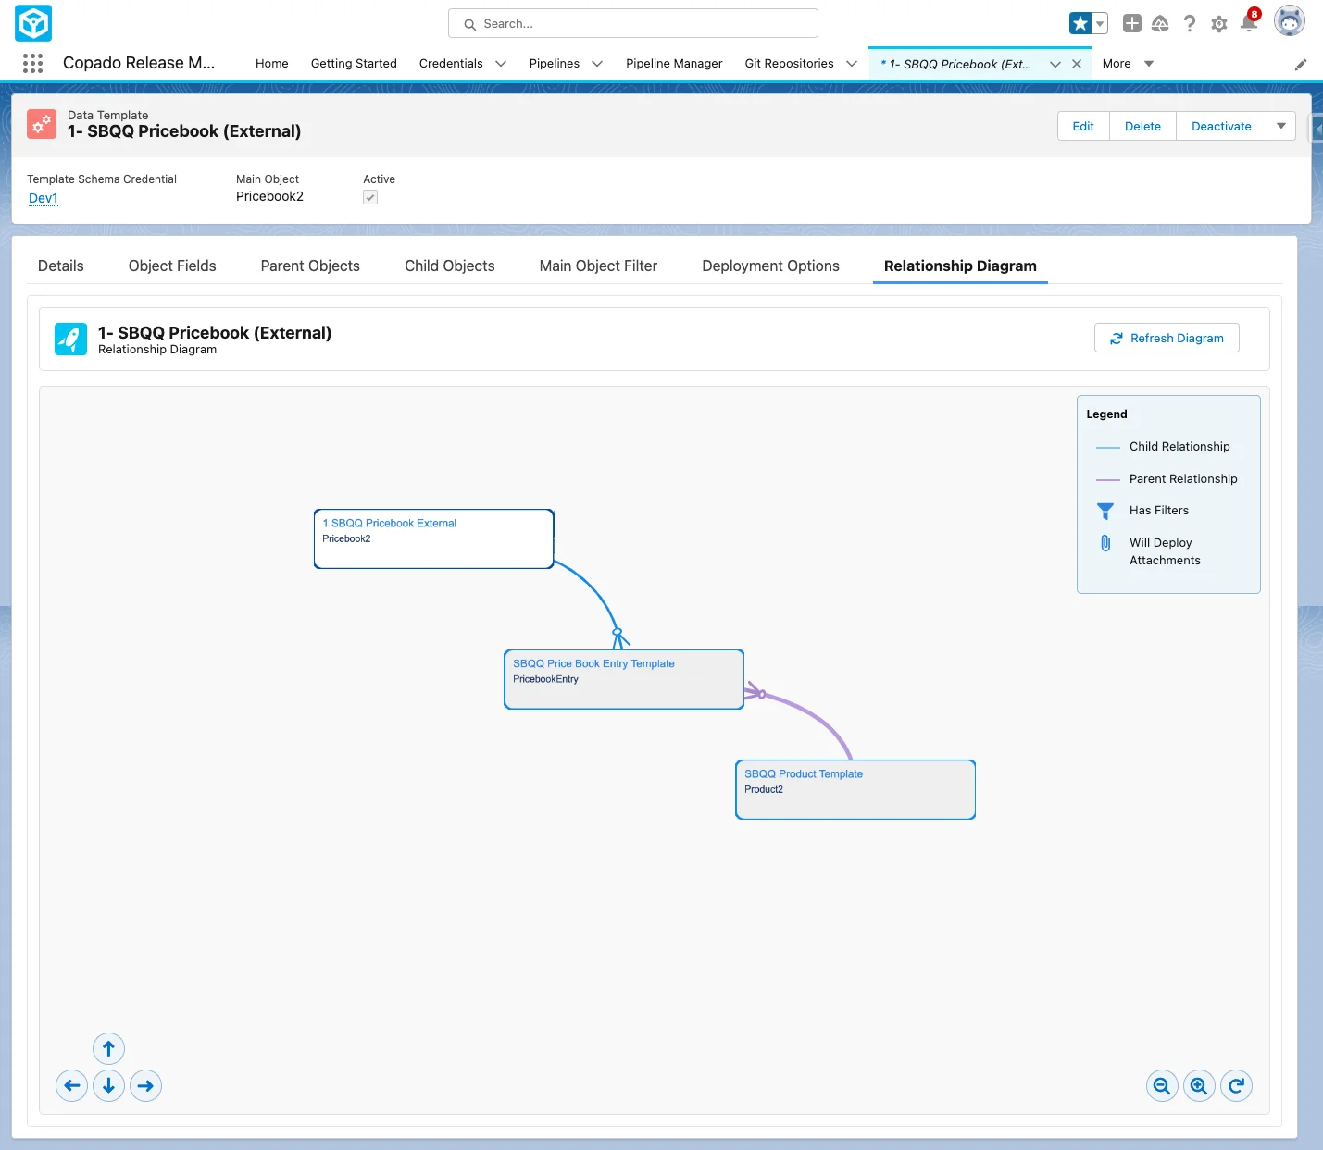Pan the diagram upward using the up arrow

(x=108, y=1048)
